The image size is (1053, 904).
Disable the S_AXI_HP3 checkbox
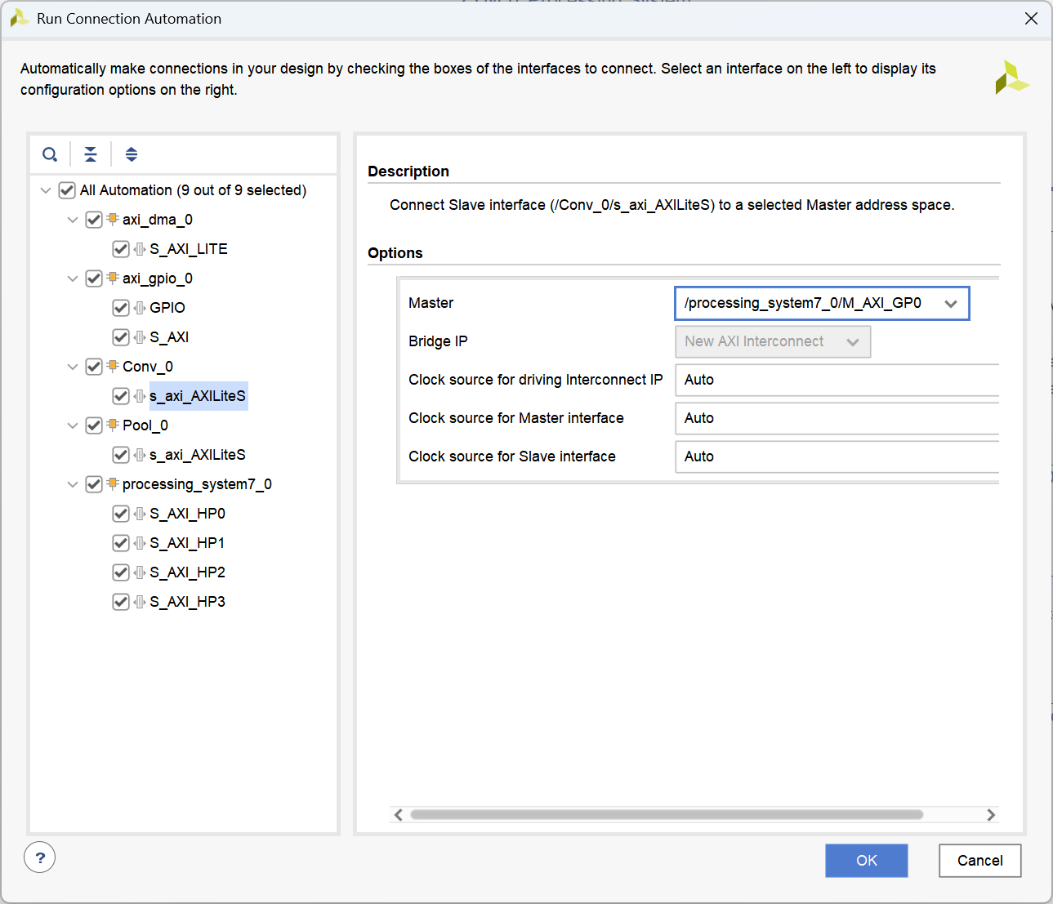coord(121,602)
